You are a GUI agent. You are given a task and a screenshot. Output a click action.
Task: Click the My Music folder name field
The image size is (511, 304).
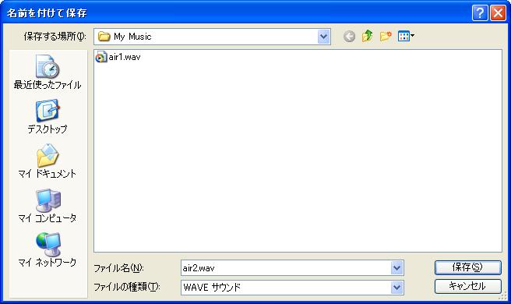click(x=206, y=37)
